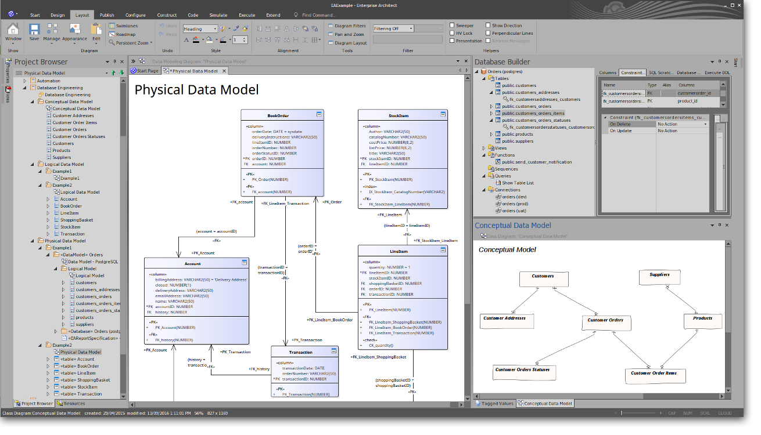Image resolution: width=761 pixels, height=435 pixels.
Task: Click the fill color swatch in Style
Action: coord(210,40)
